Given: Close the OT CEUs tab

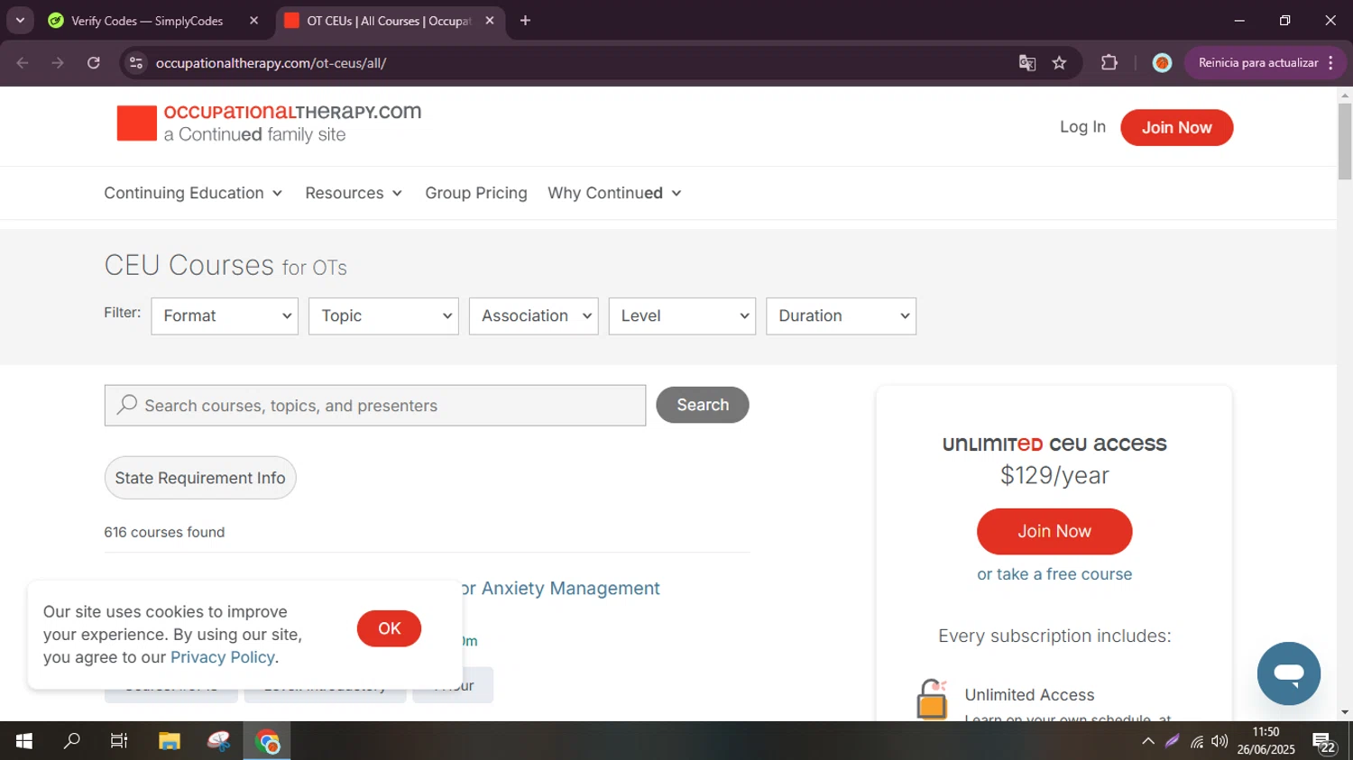Looking at the screenshot, I should point(490,20).
